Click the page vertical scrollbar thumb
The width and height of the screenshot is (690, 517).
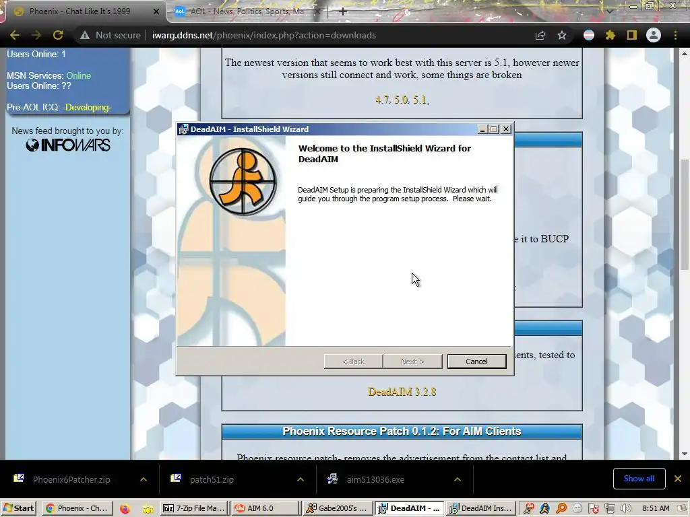point(685,214)
